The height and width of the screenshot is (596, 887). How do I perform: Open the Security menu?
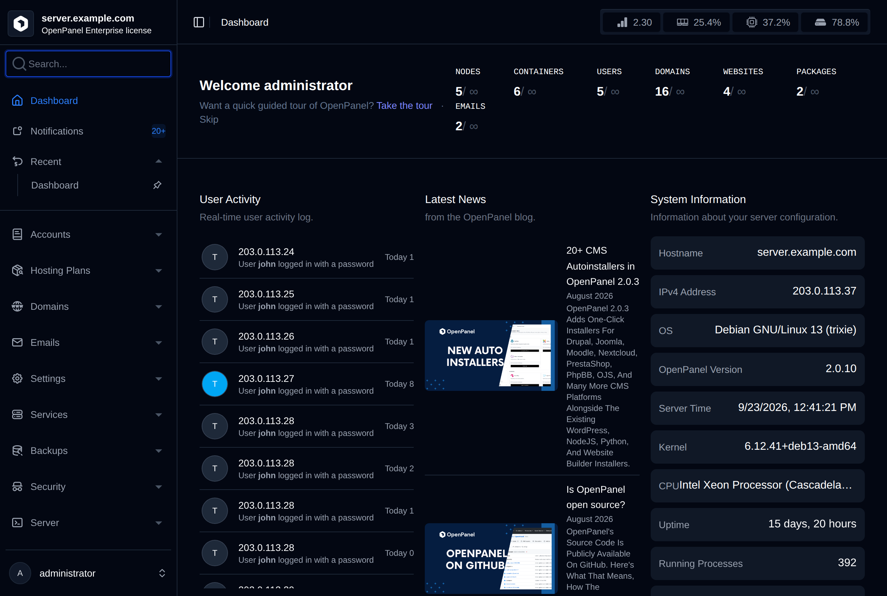pos(88,487)
